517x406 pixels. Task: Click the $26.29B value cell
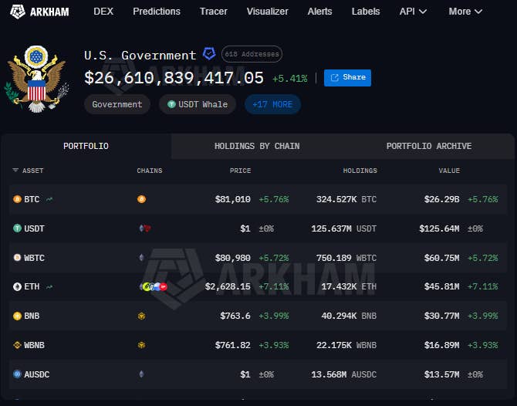tap(442, 199)
